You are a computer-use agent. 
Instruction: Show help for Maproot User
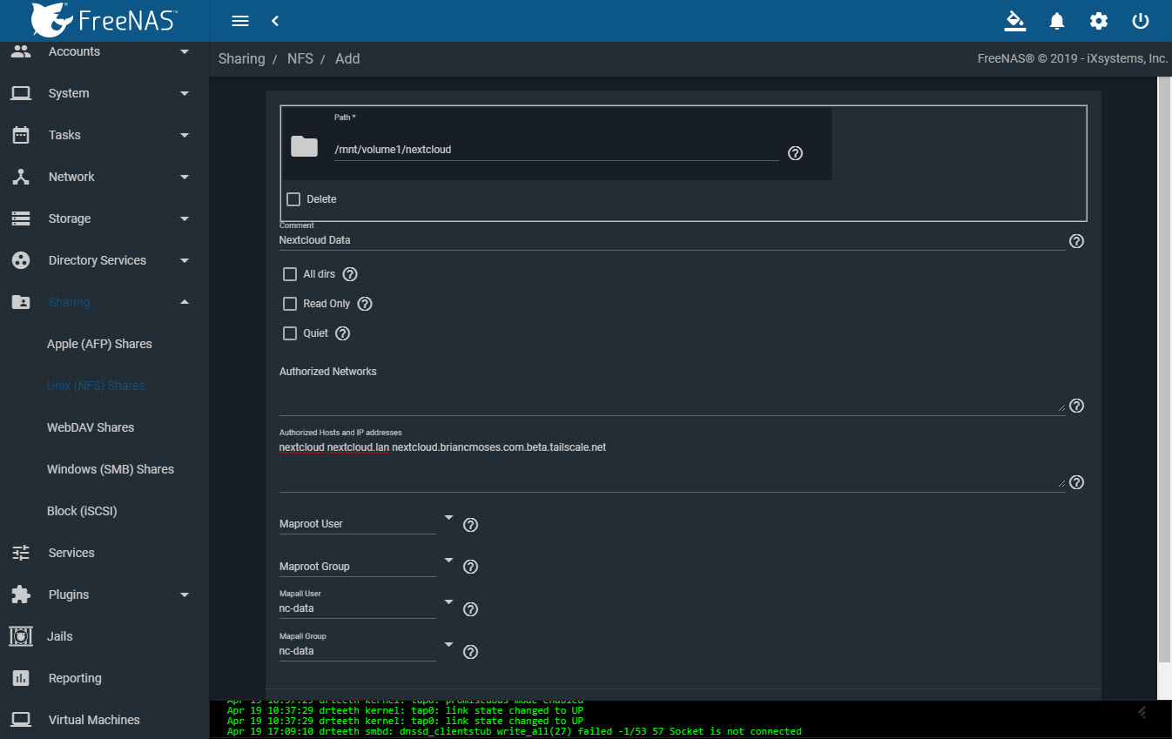point(471,525)
